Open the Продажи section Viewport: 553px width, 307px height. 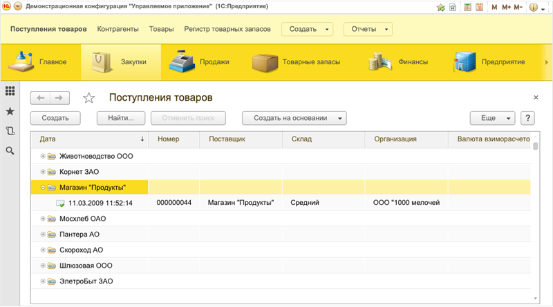click(199, 62)
